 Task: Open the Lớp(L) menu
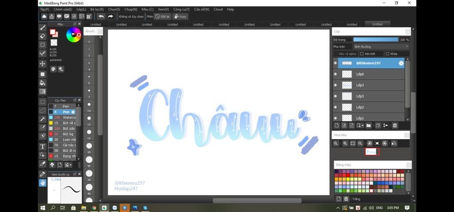click(81, 9)
